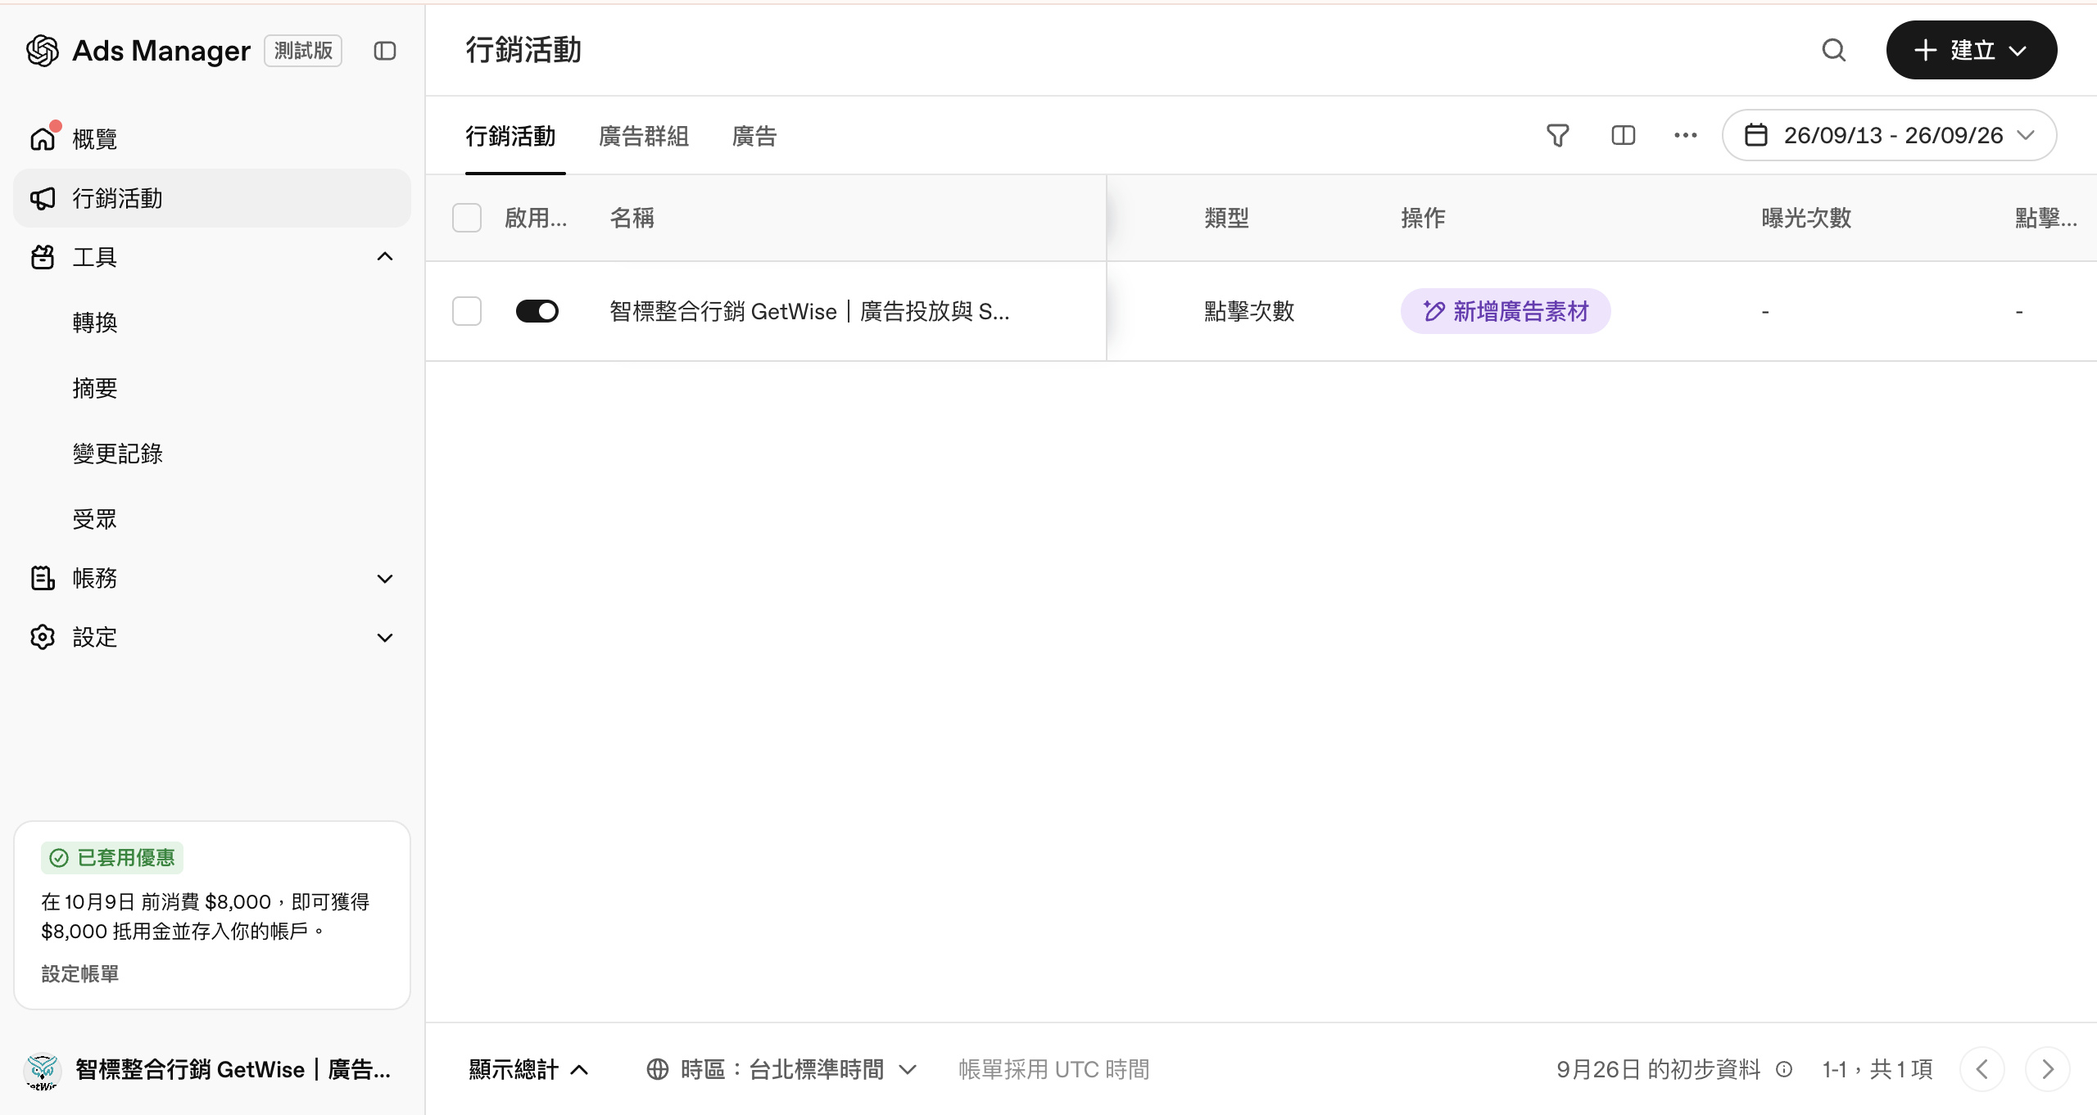Image resolution: width=2097 pixels, height=1115 pixels.
Task: Collapse the sidebar panel icon
Action: click(385, 51)
